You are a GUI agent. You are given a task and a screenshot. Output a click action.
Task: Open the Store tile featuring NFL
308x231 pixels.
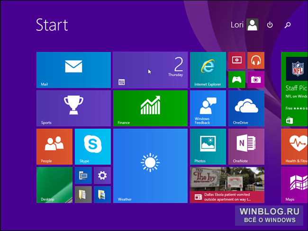(x=294, y=89)
